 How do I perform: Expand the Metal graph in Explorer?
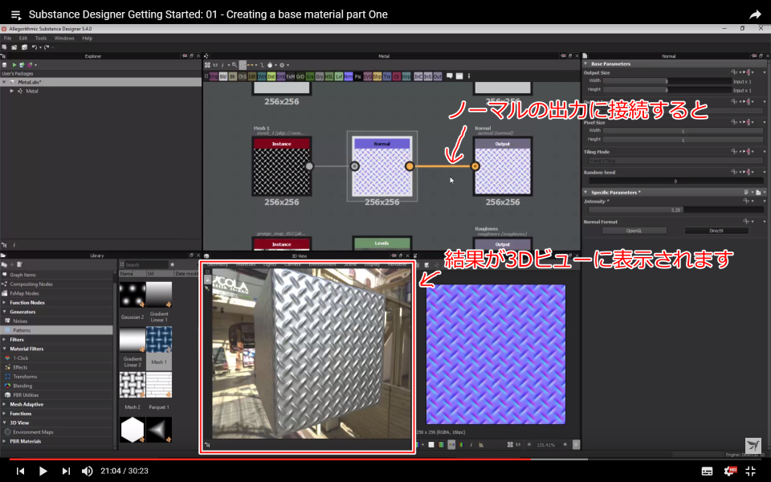[12, 91]
